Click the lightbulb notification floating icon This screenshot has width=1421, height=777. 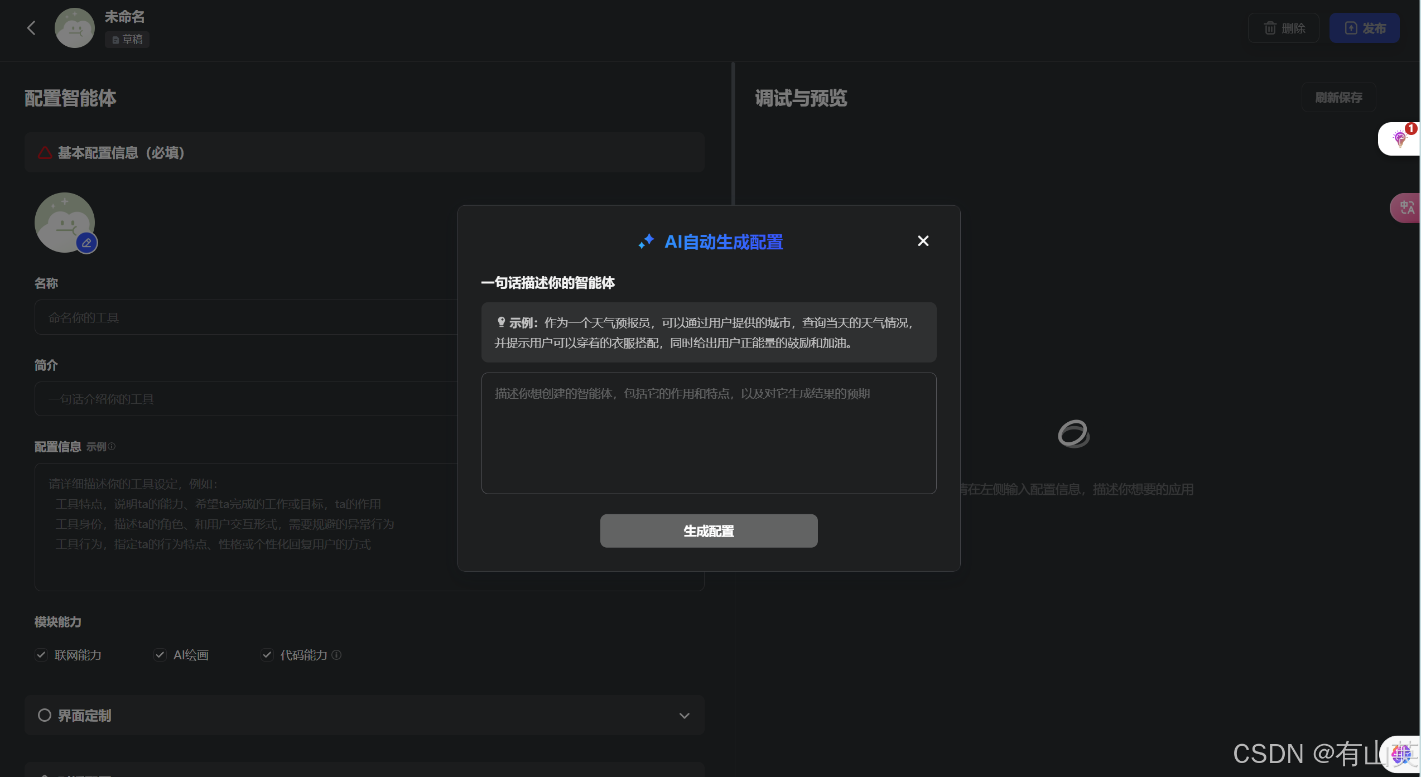point(1399,138)
